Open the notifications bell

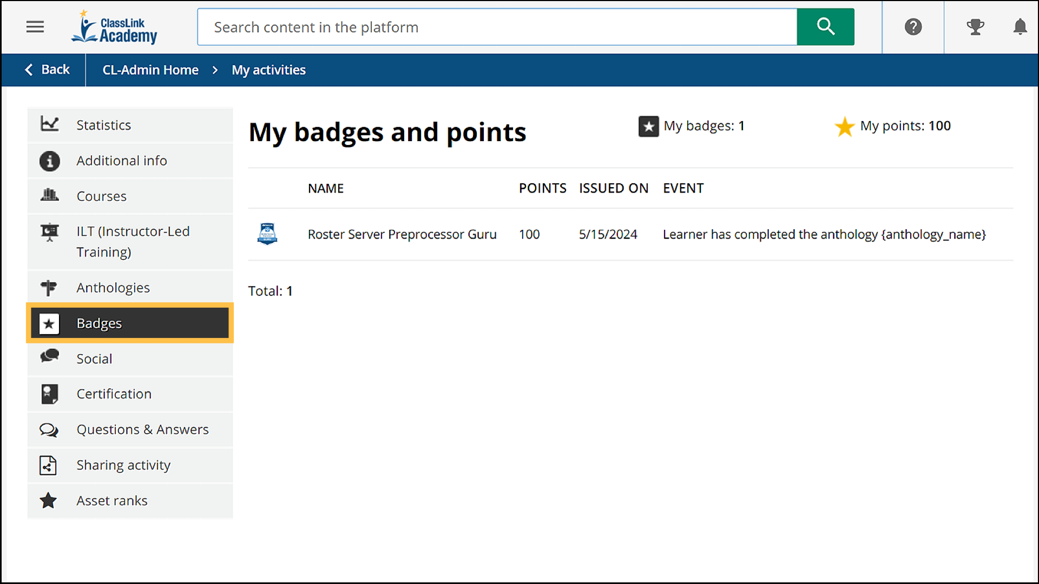coord(1020,26)
